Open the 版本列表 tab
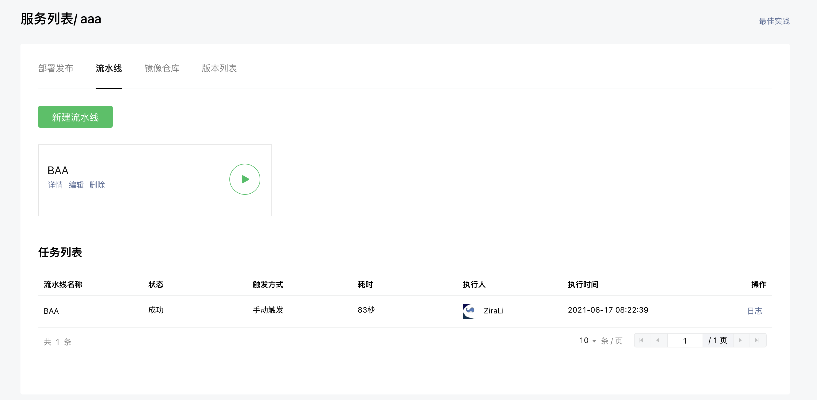The width and height of the screenshot is (817, 400). pos(219,68)
